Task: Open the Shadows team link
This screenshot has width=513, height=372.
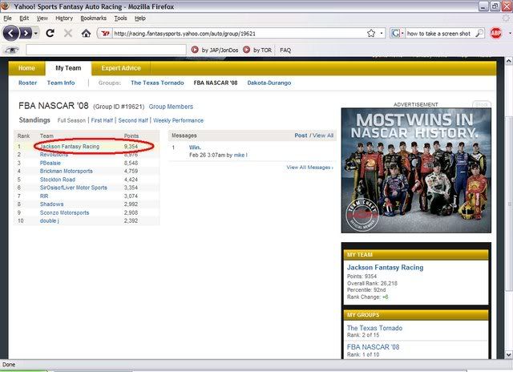Action: 51,204
